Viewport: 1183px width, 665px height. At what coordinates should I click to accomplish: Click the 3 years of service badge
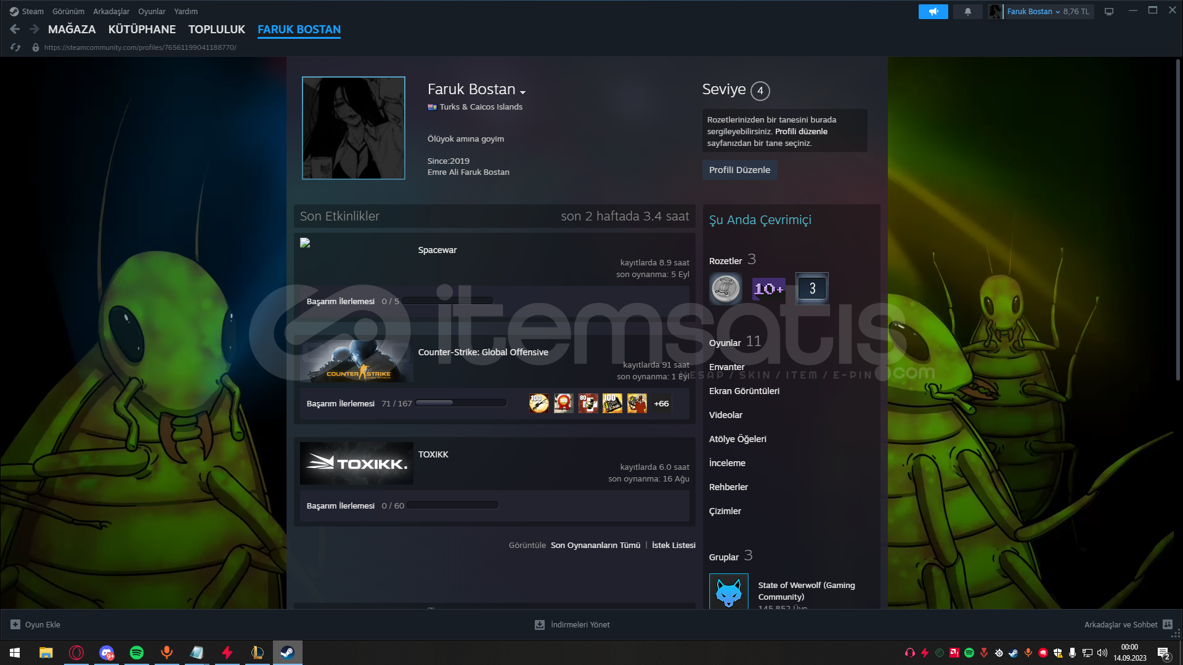coord(811,288)
